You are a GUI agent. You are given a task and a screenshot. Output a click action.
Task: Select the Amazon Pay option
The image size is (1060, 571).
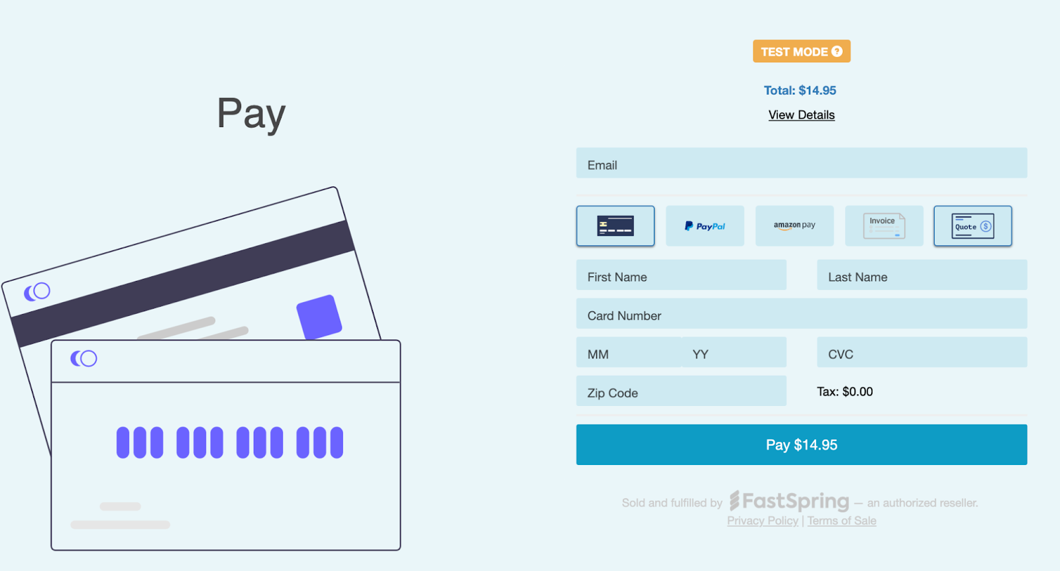(x=794, y=226)
